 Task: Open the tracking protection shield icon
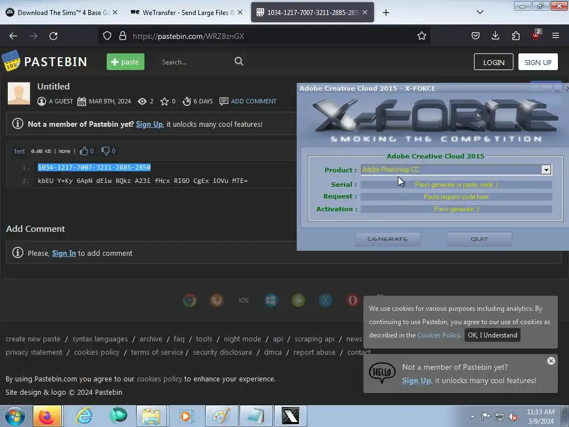tap(107, 36)
